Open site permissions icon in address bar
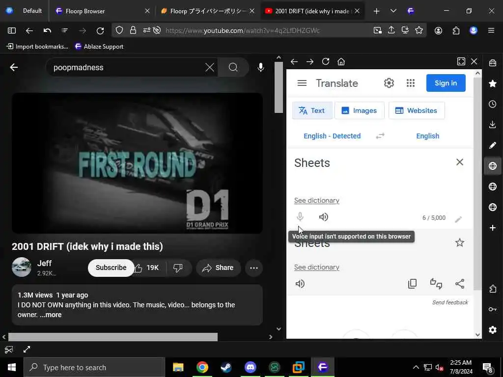The height and width of the screenshot is (377, 503). pyautogui.click(x=146, y=30)
